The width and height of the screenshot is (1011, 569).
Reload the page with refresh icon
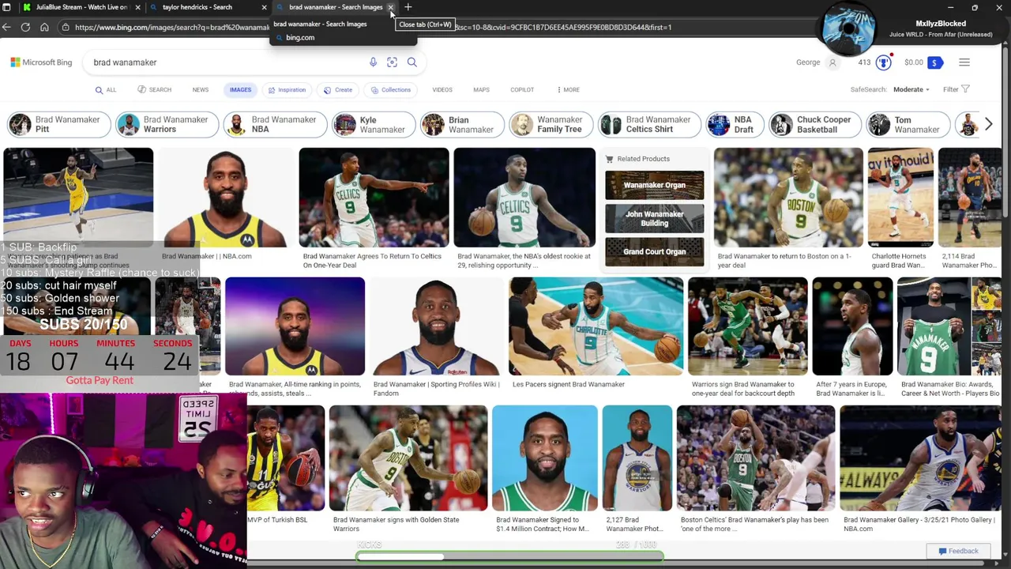tap(25, 27)
